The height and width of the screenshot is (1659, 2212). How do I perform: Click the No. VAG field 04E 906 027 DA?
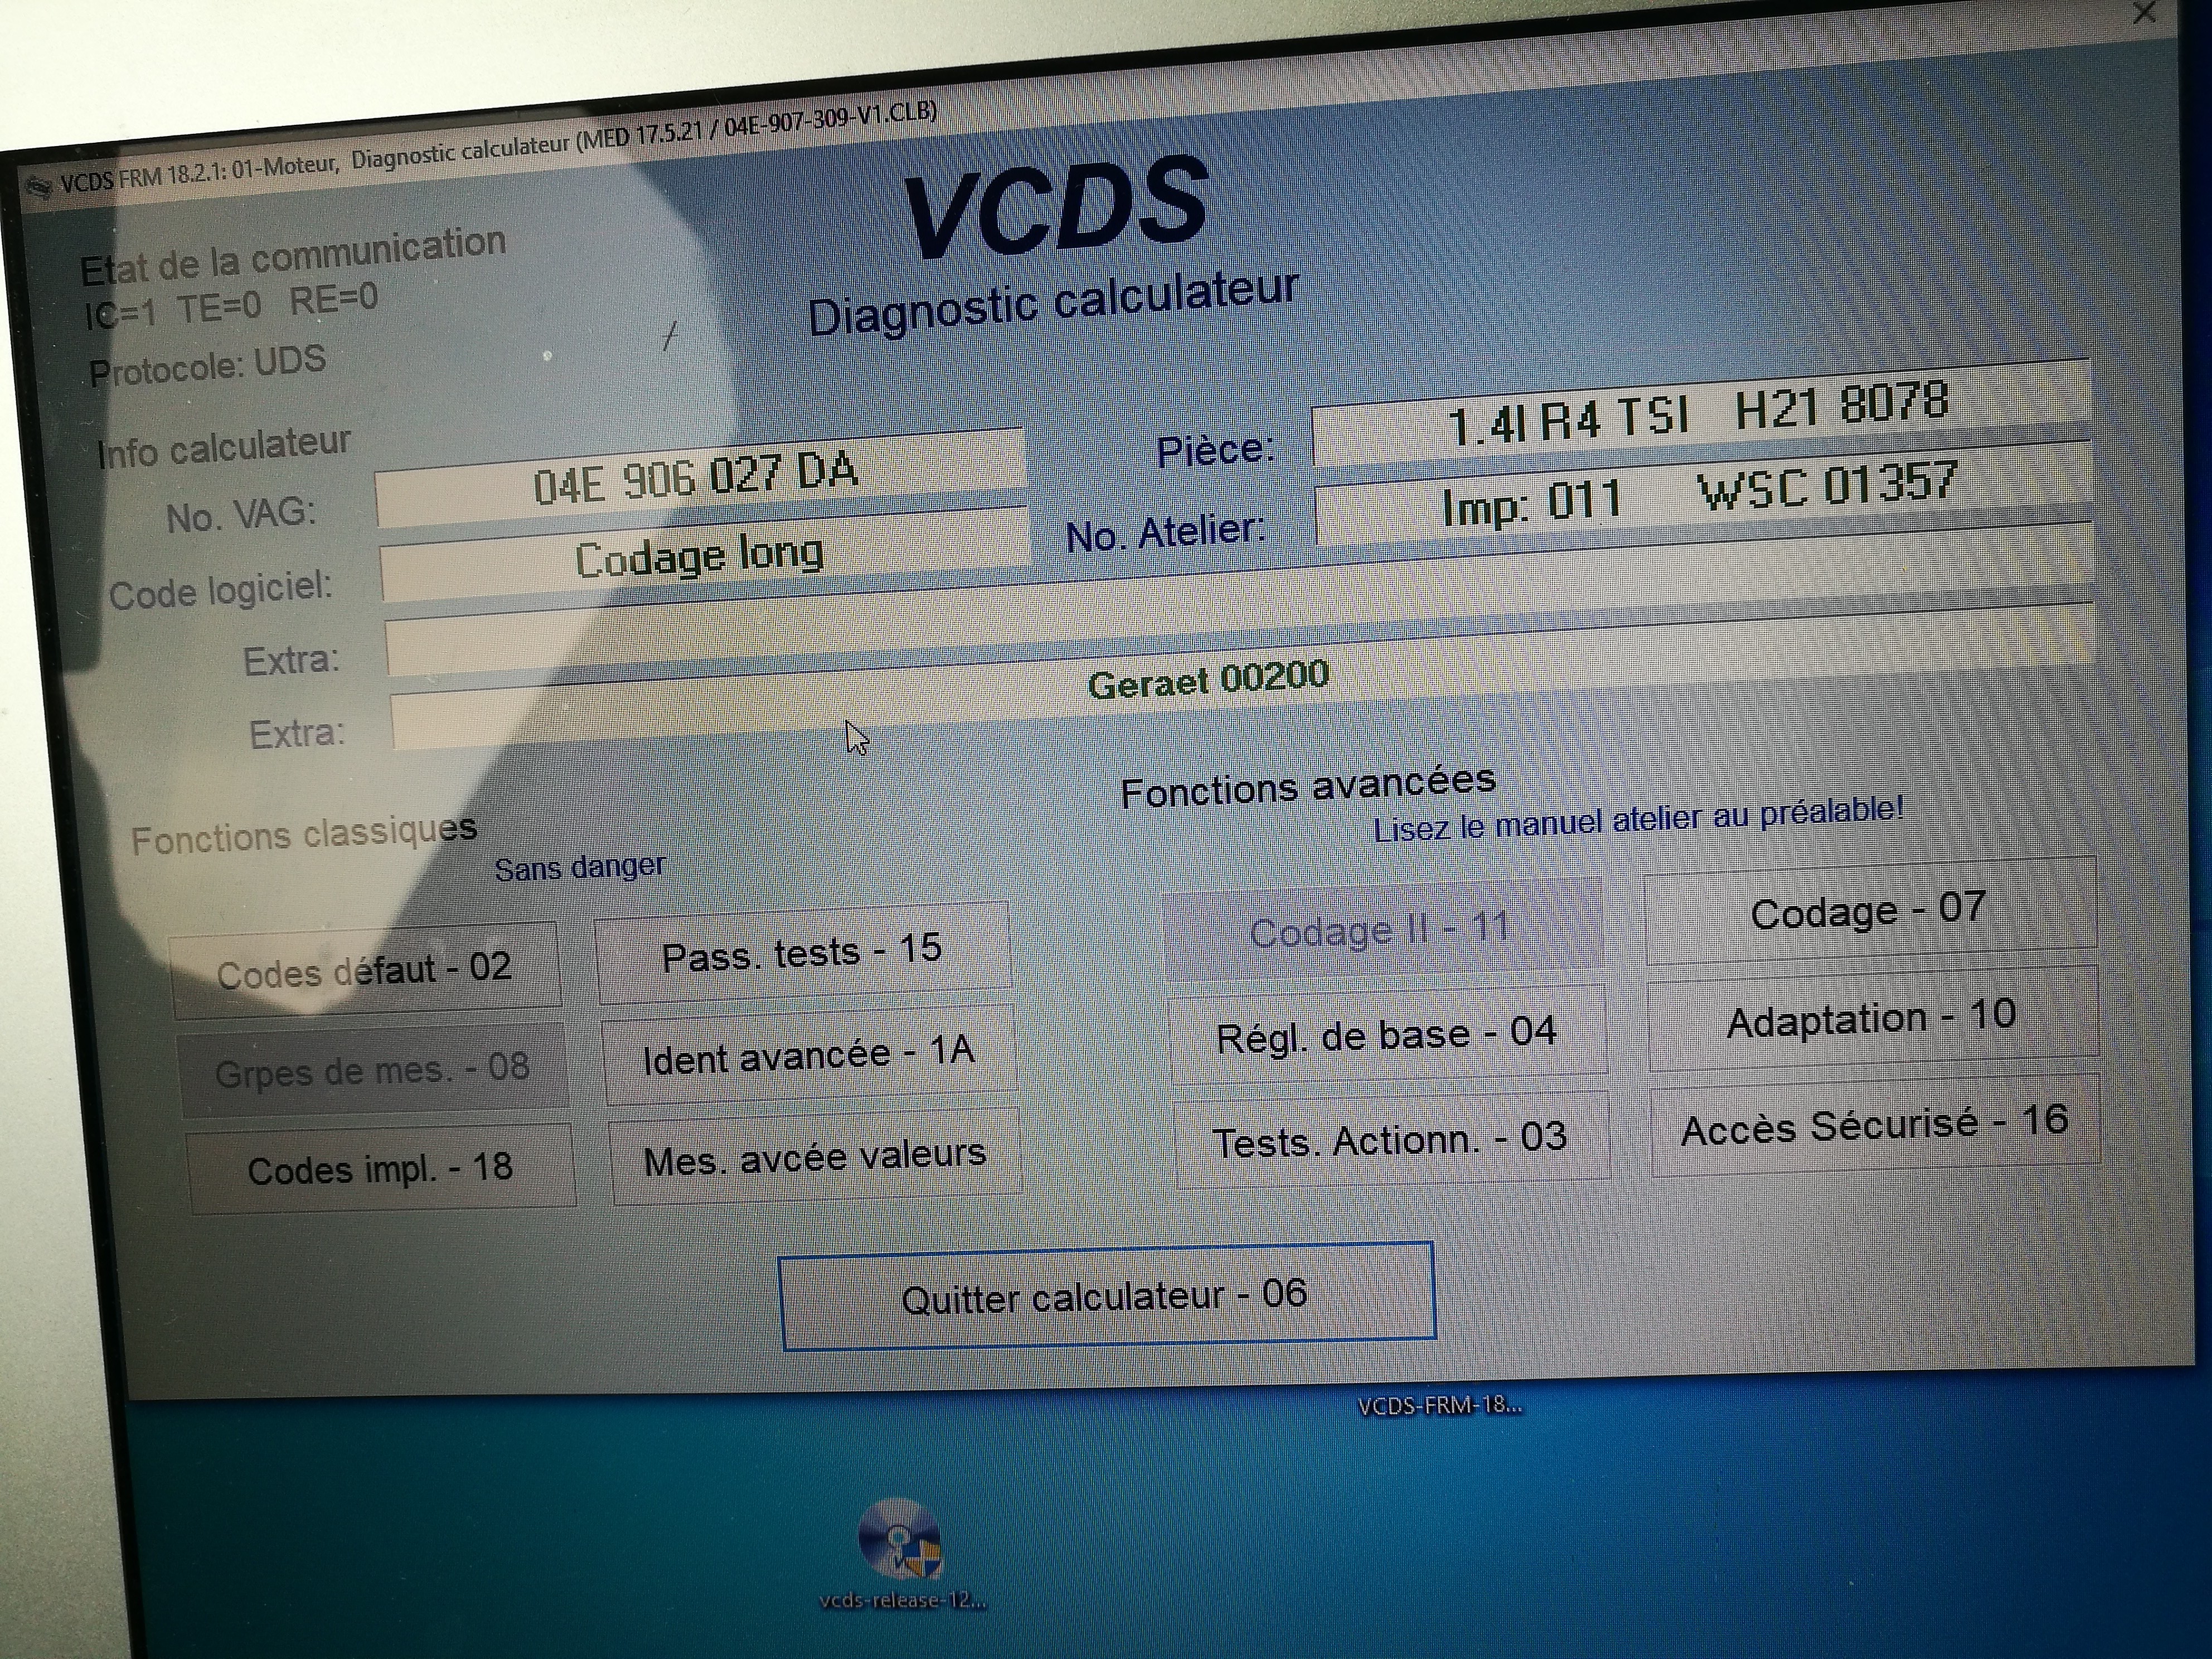(x=698, y=477)
